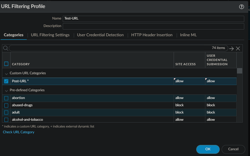Select the alcohol-and-tobacco category name
Screen dimensions: 250x156
tap(27, 119)
